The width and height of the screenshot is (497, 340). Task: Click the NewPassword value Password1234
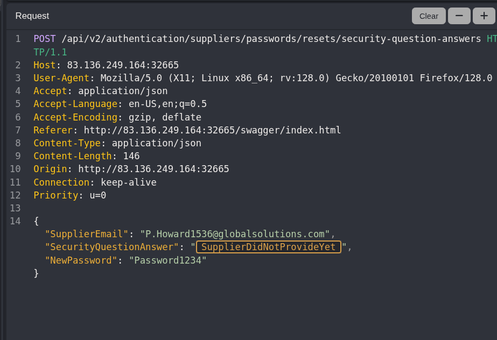click(167, 260)
